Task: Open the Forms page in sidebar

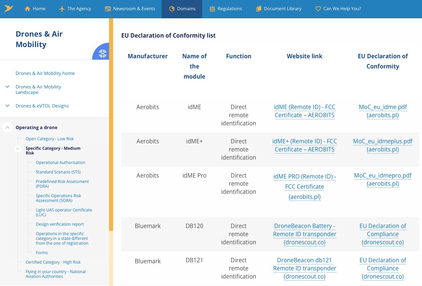Action: [x=42, y=253]
